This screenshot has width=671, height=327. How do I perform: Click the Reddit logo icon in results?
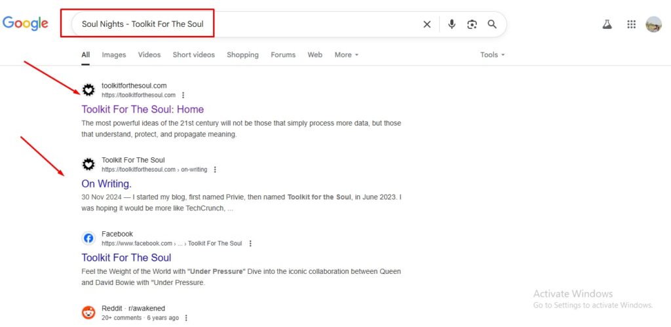(x=88, y=313)
